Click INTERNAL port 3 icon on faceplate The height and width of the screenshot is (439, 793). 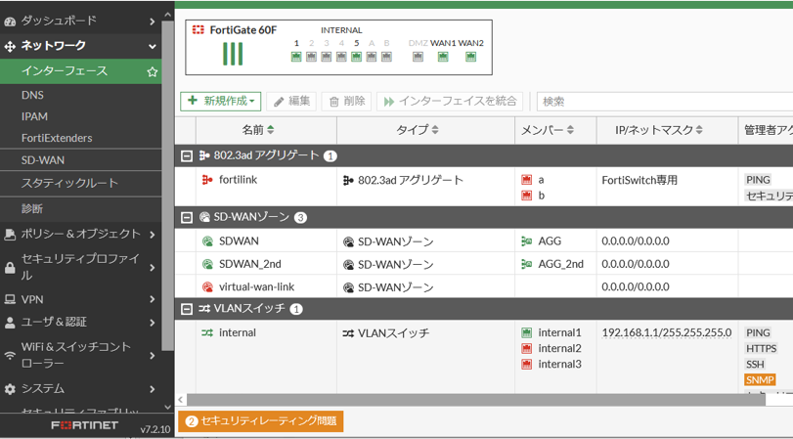327,57
